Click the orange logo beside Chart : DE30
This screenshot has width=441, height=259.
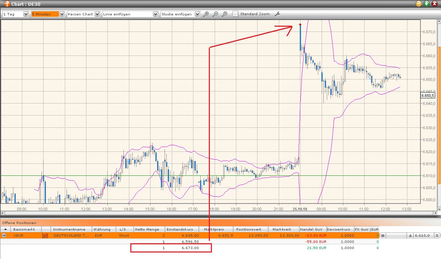tap(7, 4)
